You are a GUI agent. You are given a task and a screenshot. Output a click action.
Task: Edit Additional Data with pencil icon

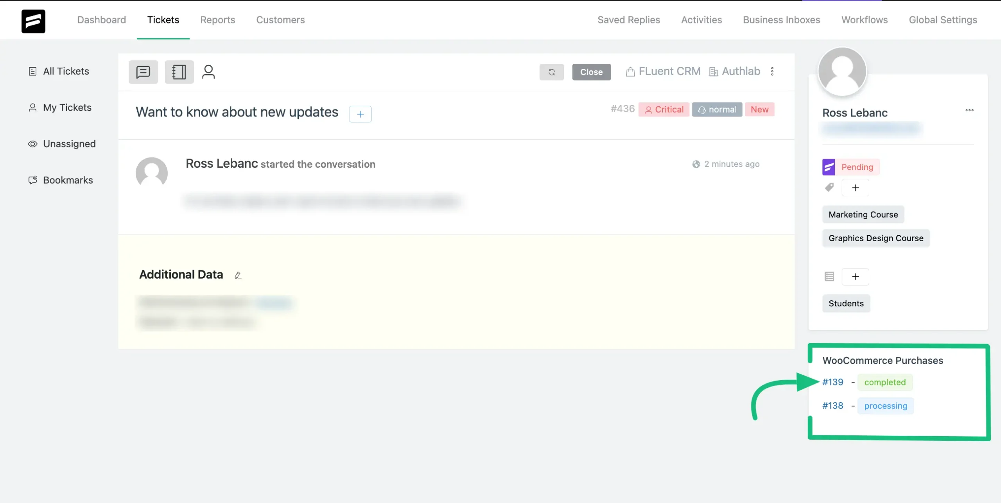(x=238, y=275)
